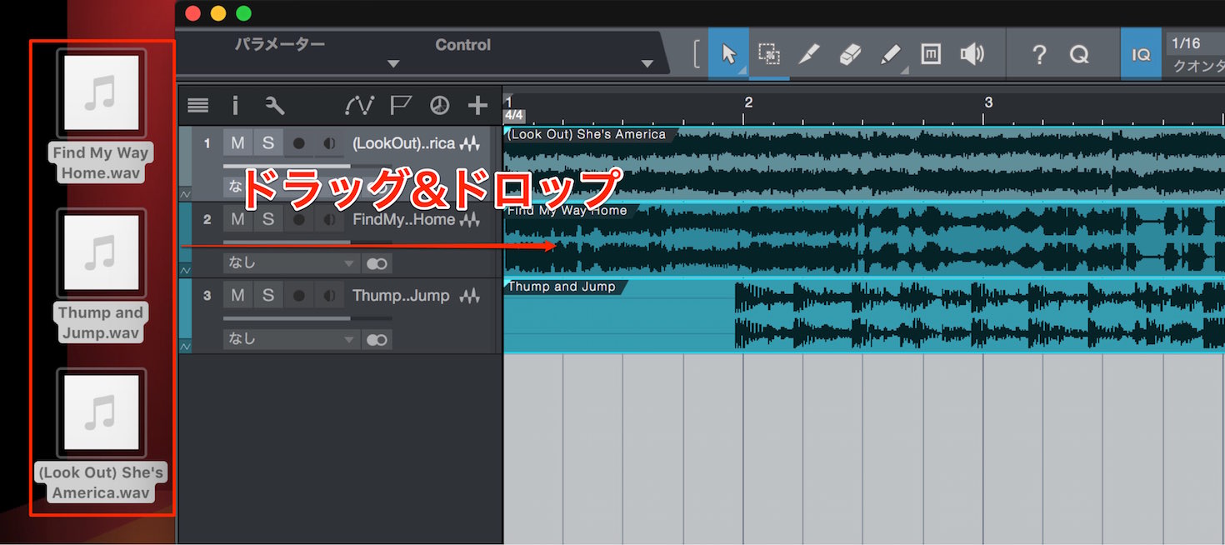Arm record on track 1 (LookOut)..rica
Screen dimensions: 1225x545
(x=298, y=143)
